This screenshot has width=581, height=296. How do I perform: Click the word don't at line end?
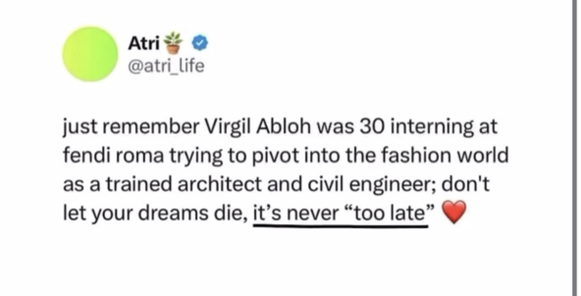[468, 184]
